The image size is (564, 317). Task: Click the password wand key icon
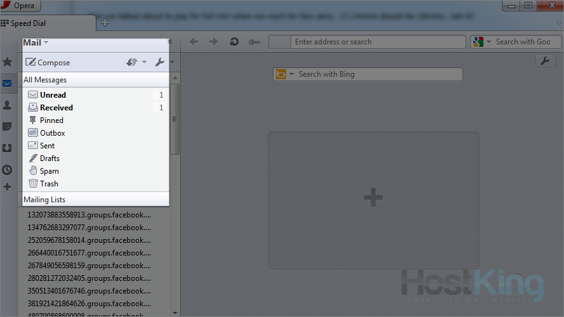(x=254, y=42)
